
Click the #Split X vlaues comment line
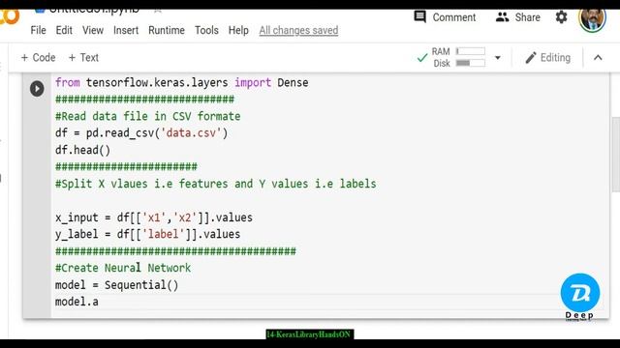pyautogui.click(x=215, y=184)
